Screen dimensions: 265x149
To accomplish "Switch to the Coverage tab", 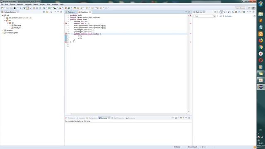I will (x=130, y=118).
